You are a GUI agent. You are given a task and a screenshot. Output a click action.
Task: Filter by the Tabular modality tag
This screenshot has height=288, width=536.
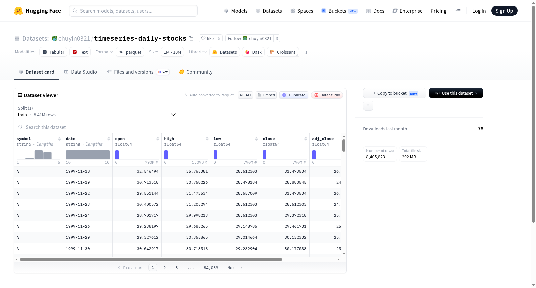[x=53, y=52]
